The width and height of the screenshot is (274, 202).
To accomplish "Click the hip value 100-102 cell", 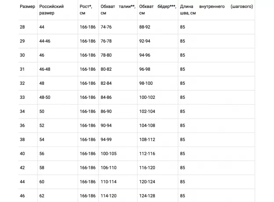I will tap(147, 97).
